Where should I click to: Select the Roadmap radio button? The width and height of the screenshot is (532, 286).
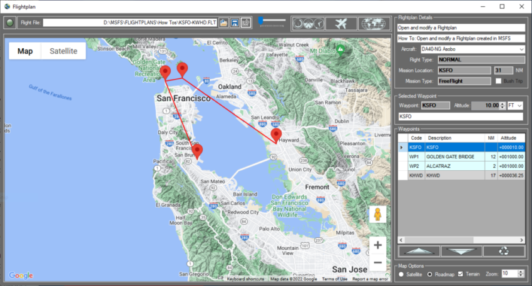point(430,274)
